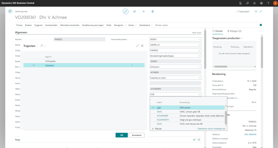This screenshot has width=278, height=148.
Task: Collapse the OSB dropdown arrow
Action: click(x=199, y=94)
